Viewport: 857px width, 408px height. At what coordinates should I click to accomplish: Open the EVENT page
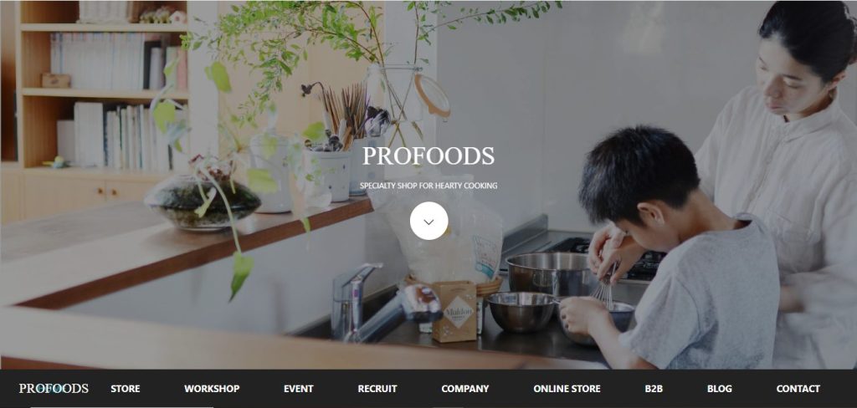click(x=299, y=389)
